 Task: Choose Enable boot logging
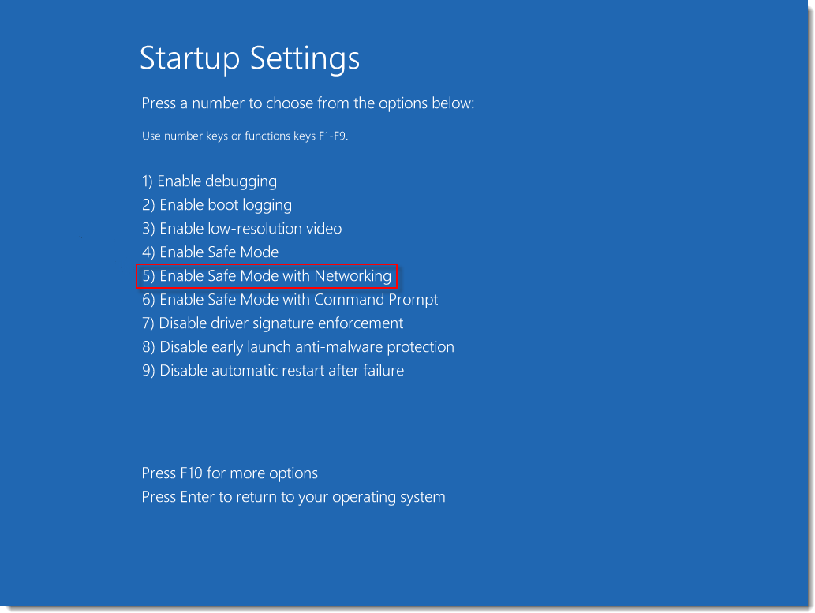[216, 204]
